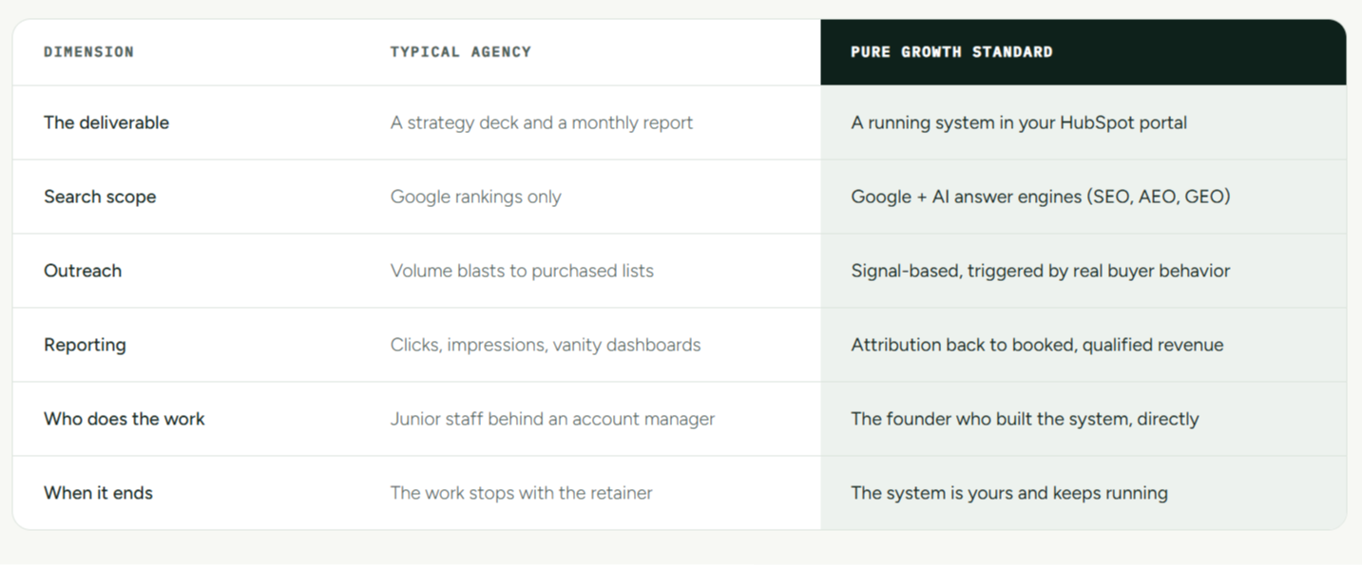Image resolution: width=1362 pixels, height=565 pixels.
Task: Click 'The deliverable' row label
Action: pos(106,122)
